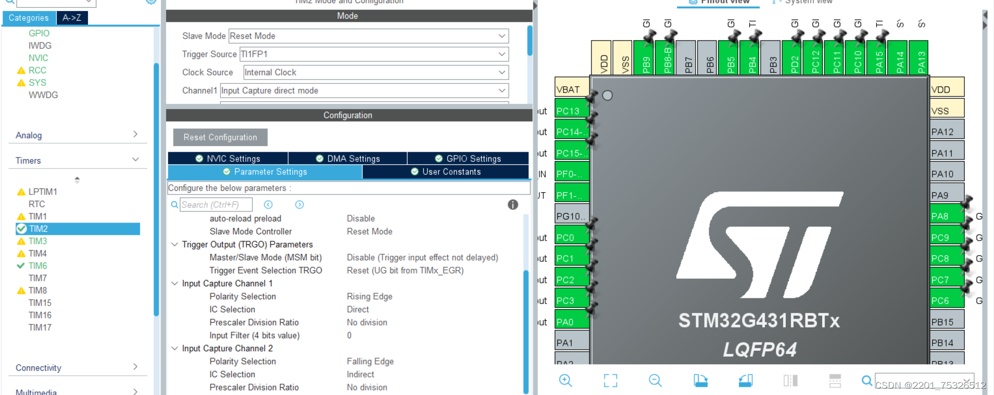This screenshot has width=994, height=395.
Task: Select the TIM15 timer entry
Action: click(40, 303)
